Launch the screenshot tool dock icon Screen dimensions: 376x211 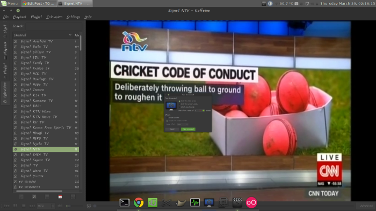(209, 202)
